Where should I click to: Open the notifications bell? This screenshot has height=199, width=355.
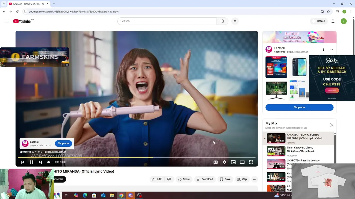tap(333, 21)
